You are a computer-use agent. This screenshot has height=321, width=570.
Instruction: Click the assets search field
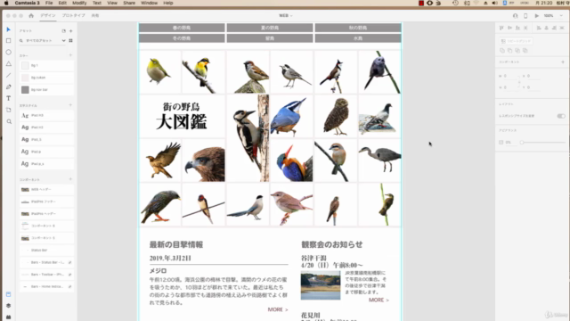coord(42,41)
